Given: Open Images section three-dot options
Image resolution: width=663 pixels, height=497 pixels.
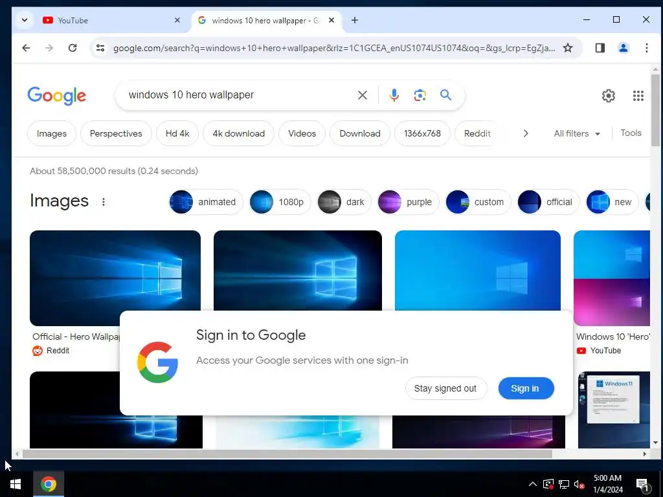Looking at the screenshot, I should point(104,202).
